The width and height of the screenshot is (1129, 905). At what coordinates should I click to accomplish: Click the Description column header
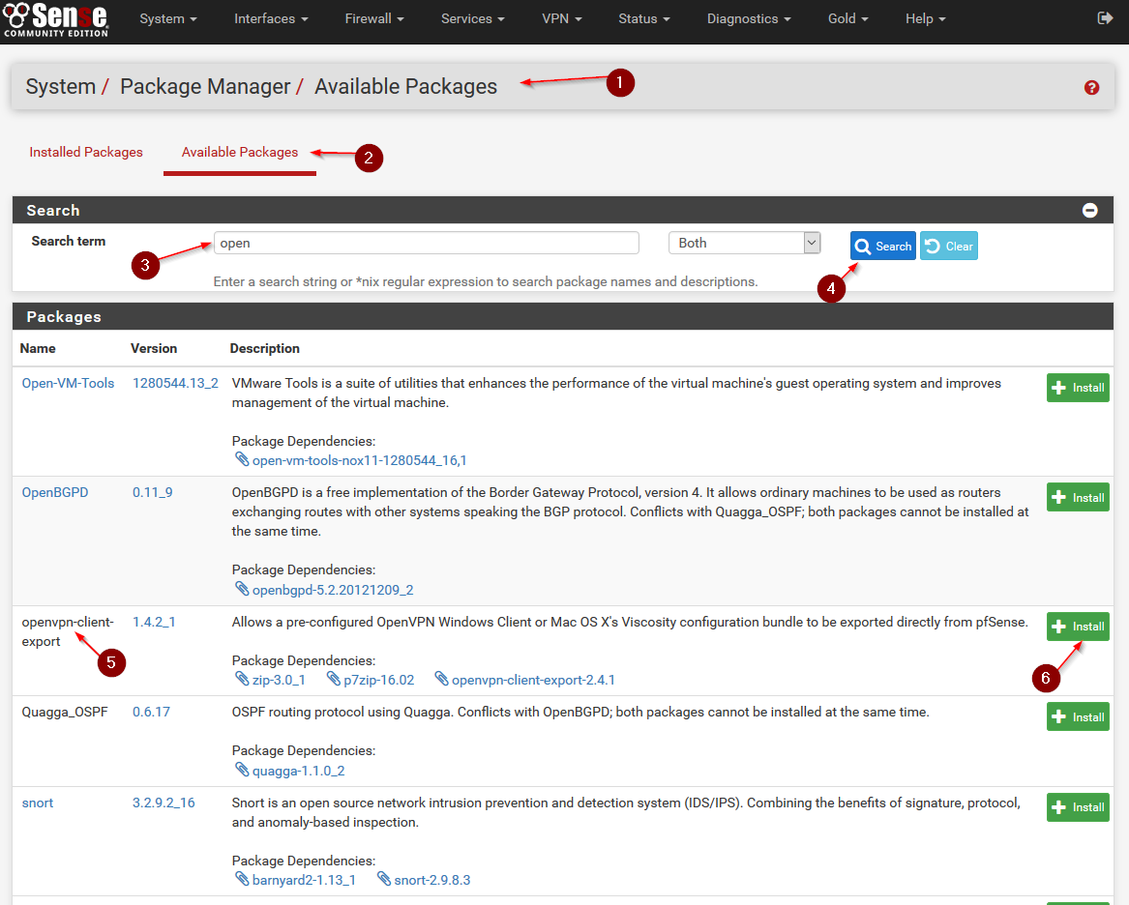tap(264, 348)
